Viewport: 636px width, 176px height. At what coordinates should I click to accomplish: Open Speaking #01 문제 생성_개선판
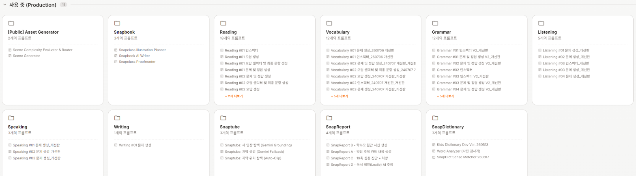[x=37, y=145]
